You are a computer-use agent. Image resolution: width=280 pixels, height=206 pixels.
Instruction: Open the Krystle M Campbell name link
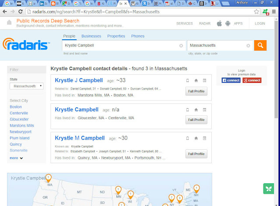tap(80, 138)
